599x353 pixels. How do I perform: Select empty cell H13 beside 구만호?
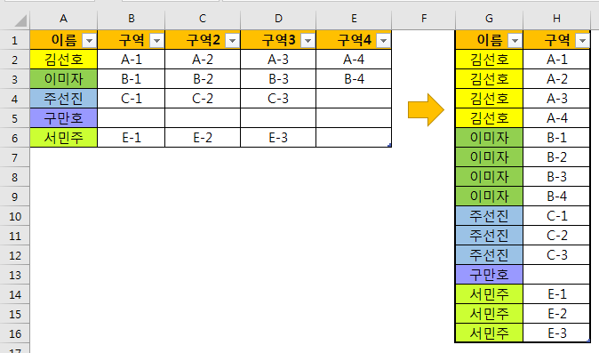click(556, 275)
